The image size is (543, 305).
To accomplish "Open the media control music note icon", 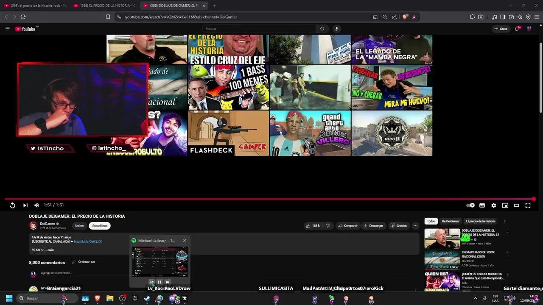I will click(494, 17).
